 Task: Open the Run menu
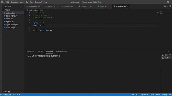click(x=31, y=2)
